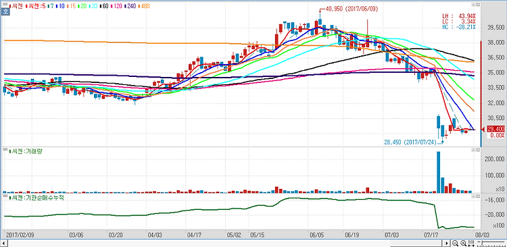Click the 07/17 date axis label
The height and width of the screenshot is (247, 507).
tap(431, 235)
